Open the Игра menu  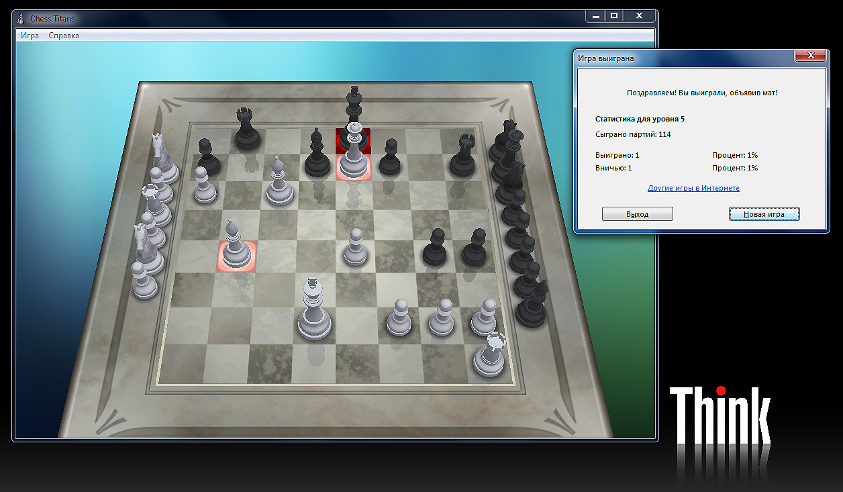(30, 36)
